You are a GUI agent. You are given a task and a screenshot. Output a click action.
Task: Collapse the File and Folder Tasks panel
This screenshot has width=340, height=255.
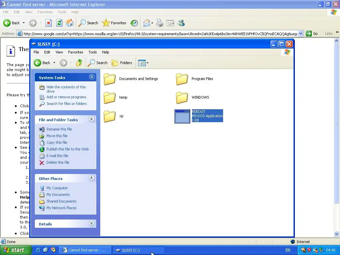click(x=92, y=119)
